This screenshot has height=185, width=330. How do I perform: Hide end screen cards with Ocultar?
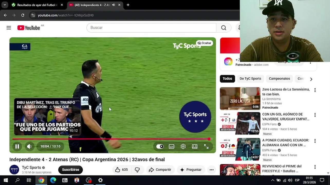point(204,43)
